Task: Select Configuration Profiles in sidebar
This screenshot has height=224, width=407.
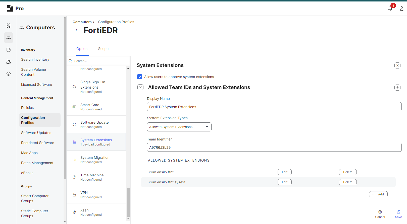Action: (x=40, y=120)
